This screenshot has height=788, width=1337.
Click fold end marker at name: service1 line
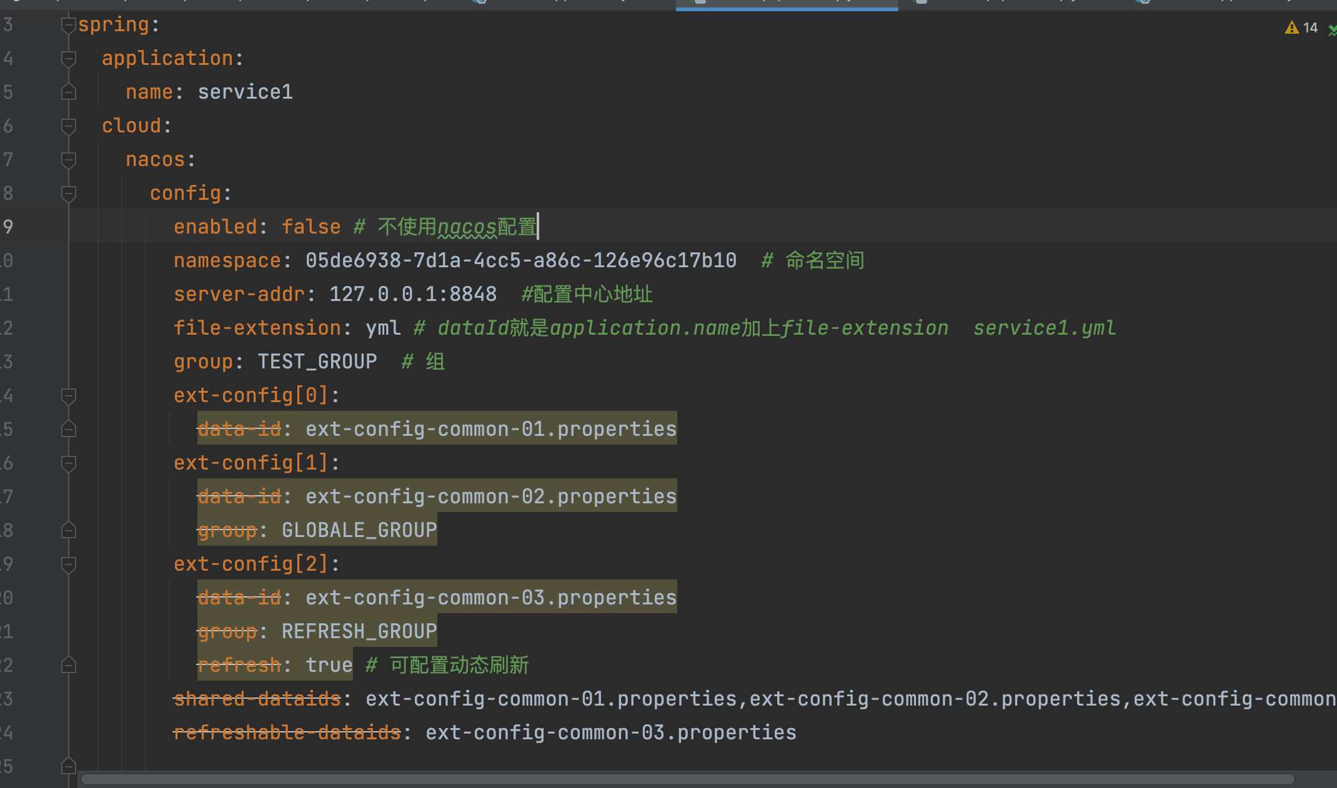(68, 92)
